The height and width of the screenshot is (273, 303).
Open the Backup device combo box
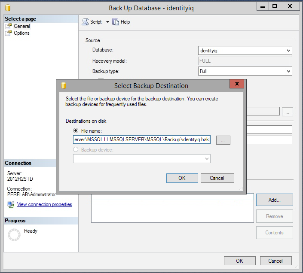click(142, 158)
